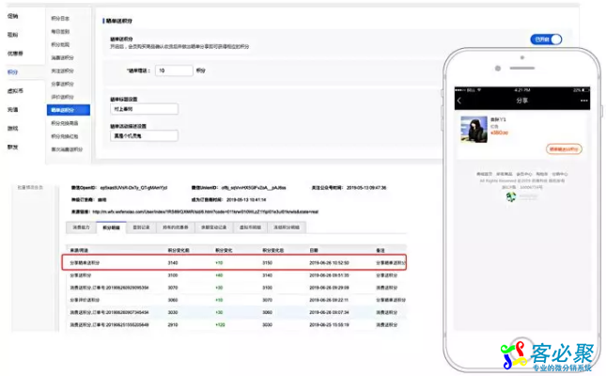The width and height of the screenshot is (606, 376).
Task: Go to 虚拟币 in left sidebar
Action: 15,90
